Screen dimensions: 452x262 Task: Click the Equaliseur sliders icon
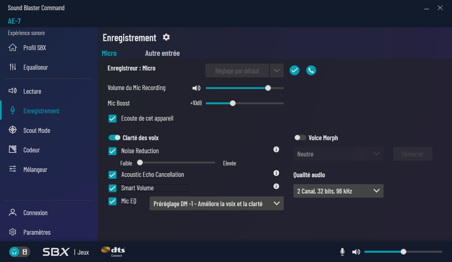pos(13,67)
